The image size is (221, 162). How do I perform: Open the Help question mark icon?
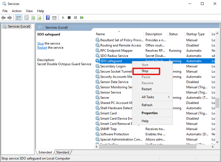tap(48, 18)
